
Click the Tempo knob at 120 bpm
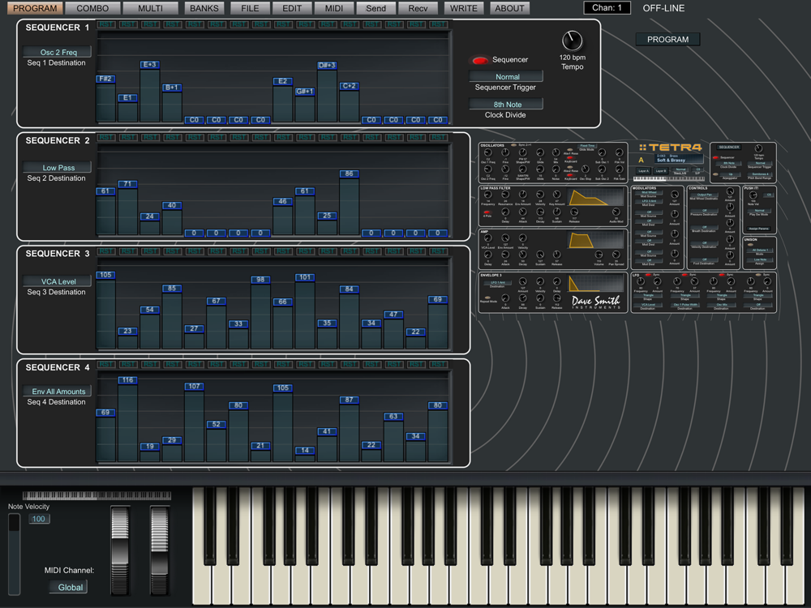click(x=572, y=41)
